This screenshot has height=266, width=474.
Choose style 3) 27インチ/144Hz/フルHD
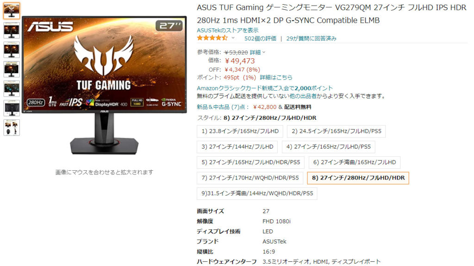[237, 147]
